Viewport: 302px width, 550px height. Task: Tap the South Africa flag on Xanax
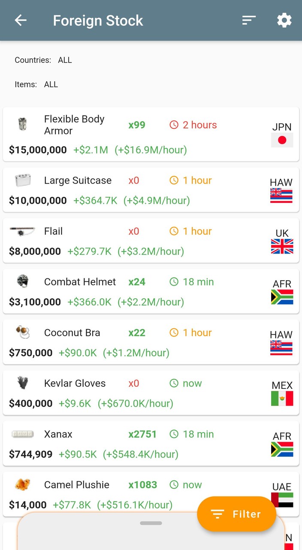282,449
